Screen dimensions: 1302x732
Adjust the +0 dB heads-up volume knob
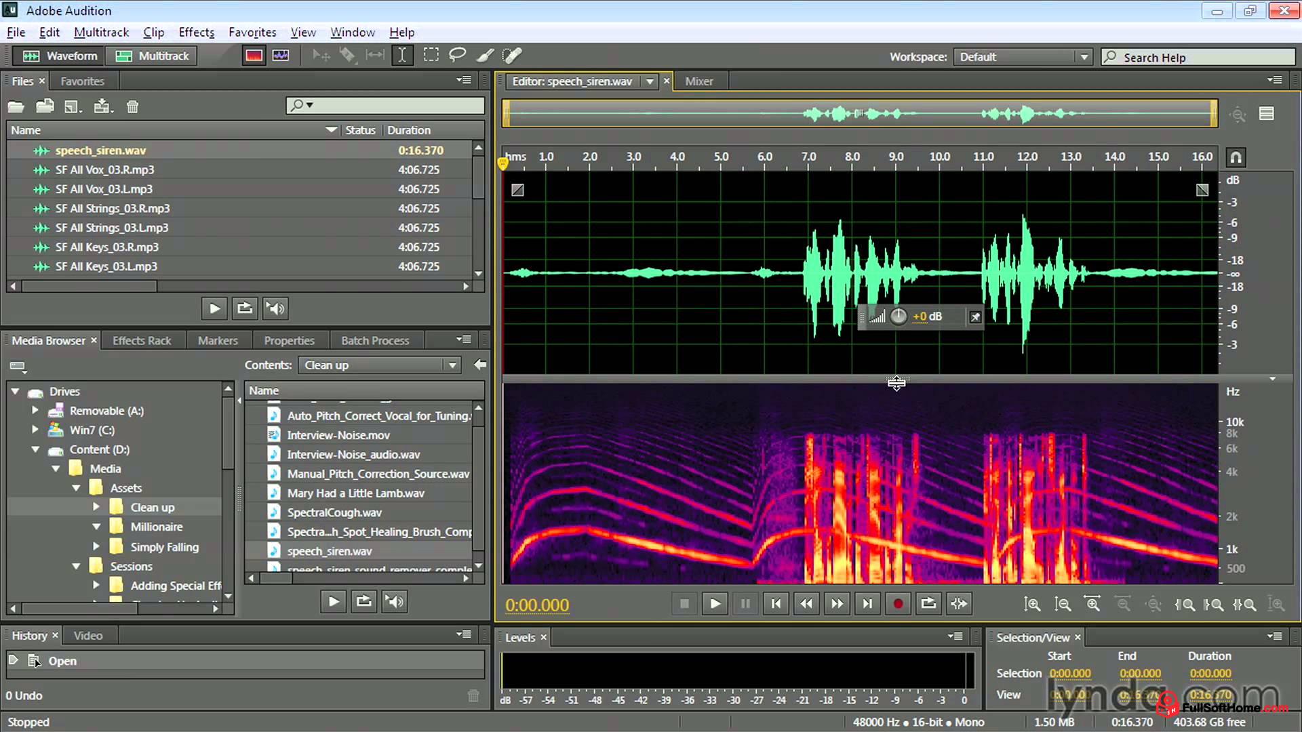899,317
